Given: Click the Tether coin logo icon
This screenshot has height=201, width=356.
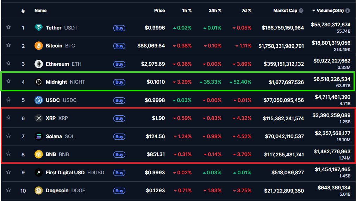Looking at the screenshot, I should click(39, 28).
